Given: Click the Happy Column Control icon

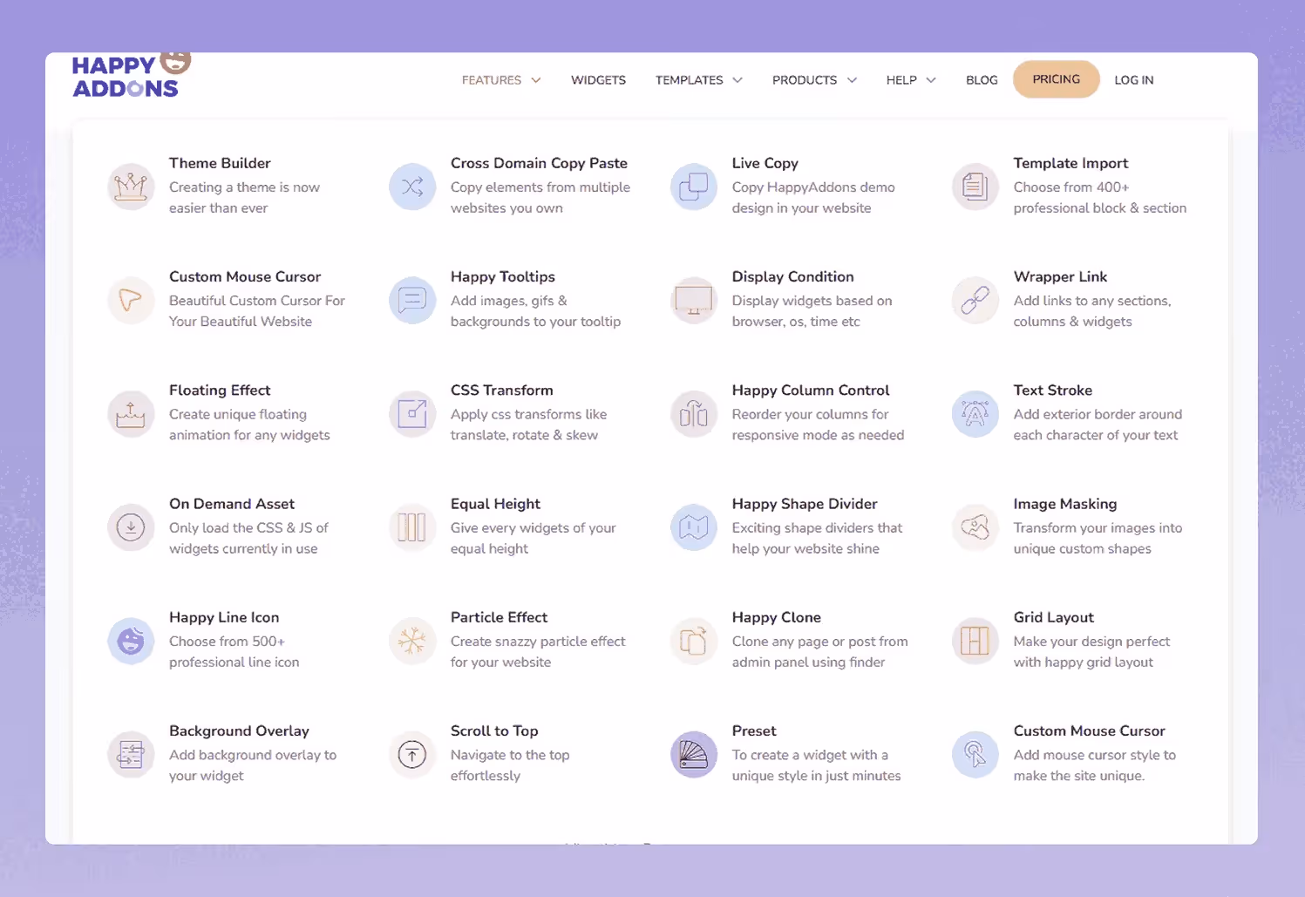Looking at the screenshot, I should pos(694,414).
